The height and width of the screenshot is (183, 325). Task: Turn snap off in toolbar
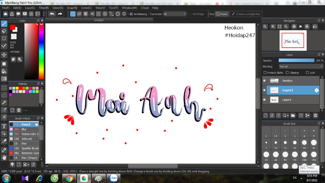coord(73,14)
